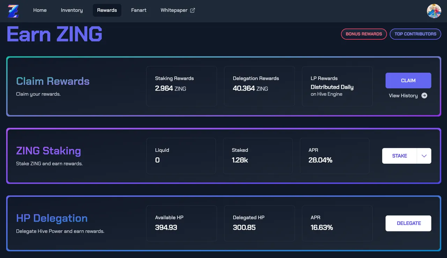The width and height of the screenshot is (447, 258).
Task: Go to the Home tab
Action: click(40, 10)
